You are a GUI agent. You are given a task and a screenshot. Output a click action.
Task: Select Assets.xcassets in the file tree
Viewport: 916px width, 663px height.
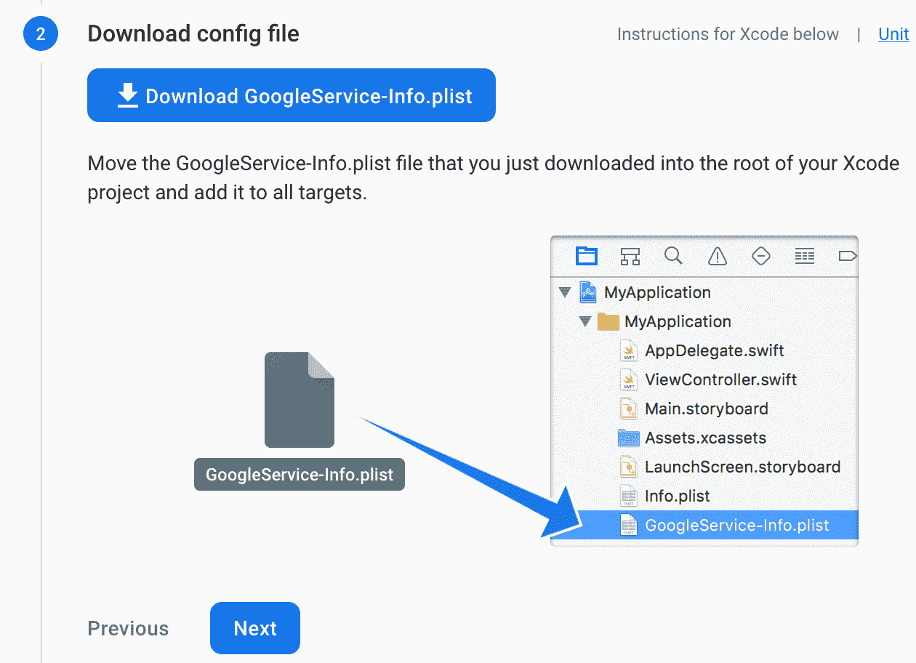(x=704, y=438)
